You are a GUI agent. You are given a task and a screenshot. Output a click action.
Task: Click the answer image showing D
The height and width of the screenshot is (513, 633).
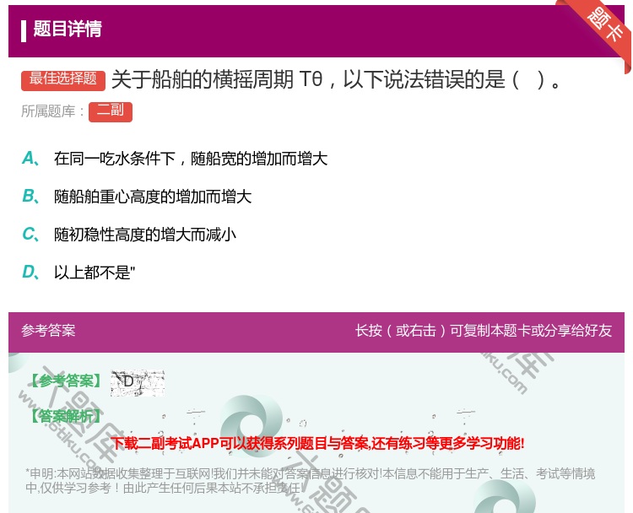click(138, 382)
